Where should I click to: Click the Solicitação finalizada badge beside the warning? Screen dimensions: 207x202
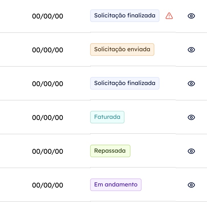coord(125,16)
